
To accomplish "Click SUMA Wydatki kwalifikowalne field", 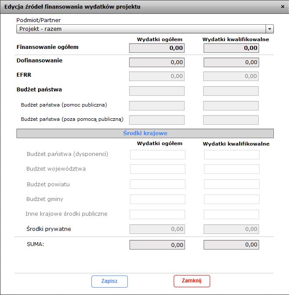I will point(231,245).
